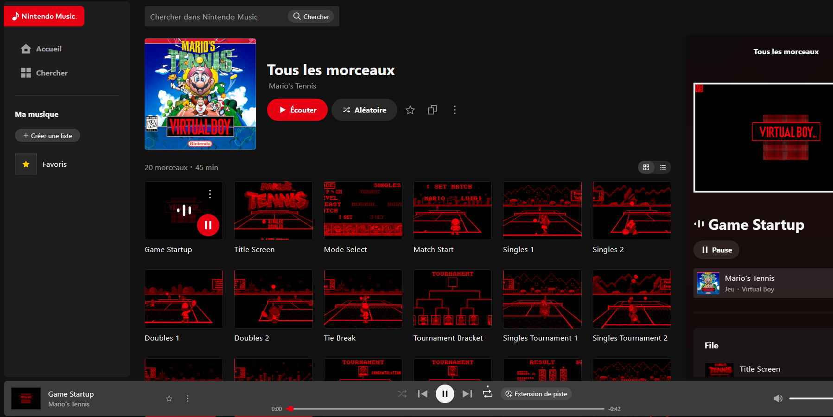Play the Tournament Bracket track
Viewport: 833px width, 417px height.
pyautogui.click(x=452, y=299)
